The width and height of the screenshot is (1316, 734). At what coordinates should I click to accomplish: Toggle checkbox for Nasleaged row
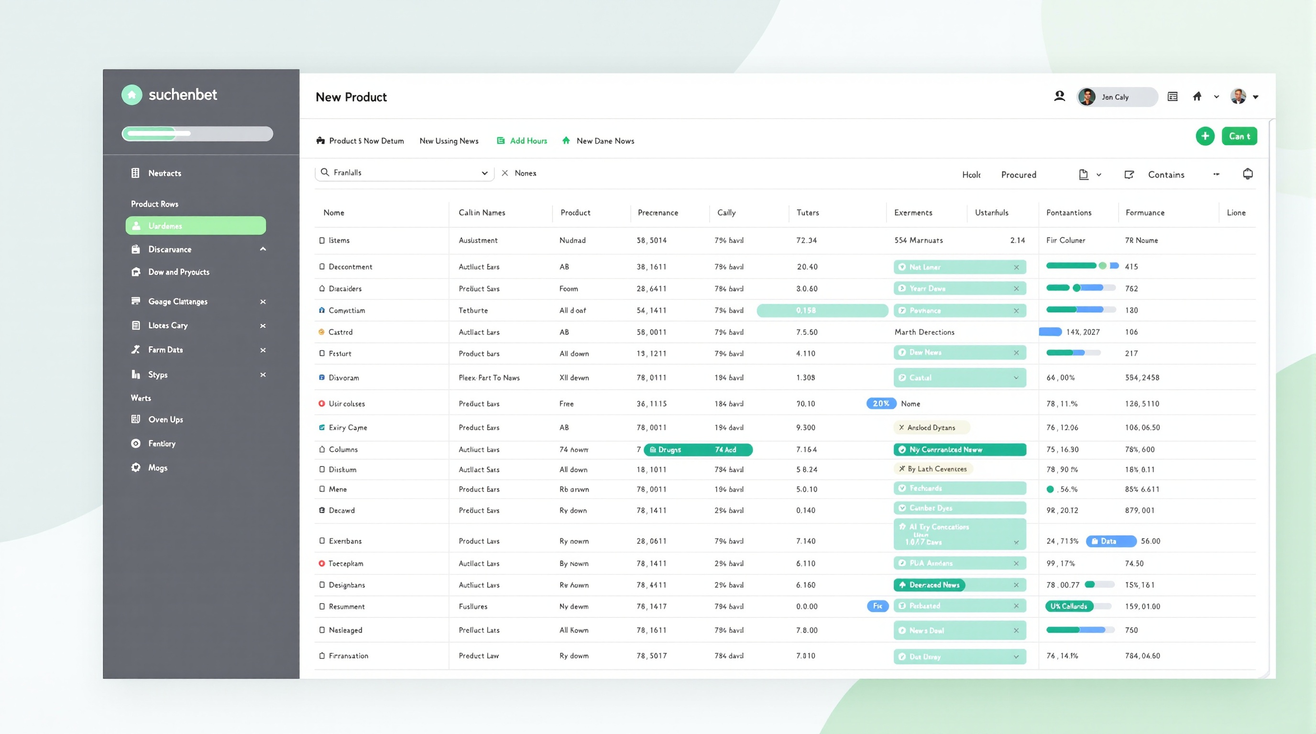click(322, 630)
